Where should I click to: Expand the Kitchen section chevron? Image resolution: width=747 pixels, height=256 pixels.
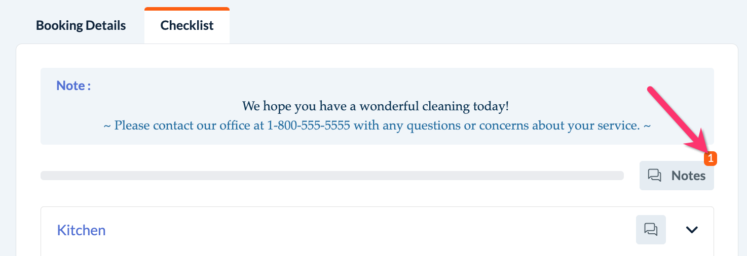pyautogui.click(x=692, y=230)
